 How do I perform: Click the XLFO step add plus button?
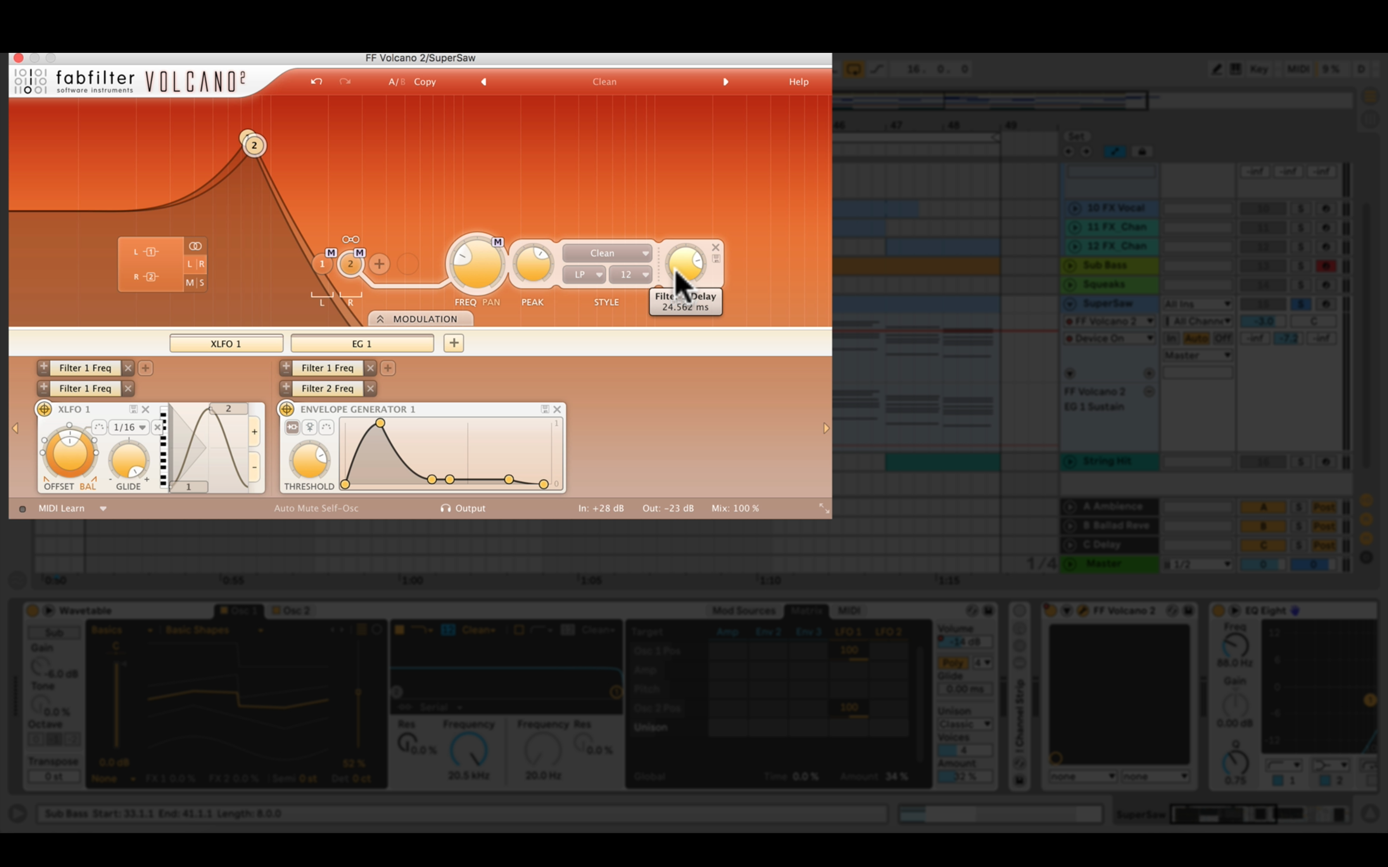click(254, 432)
